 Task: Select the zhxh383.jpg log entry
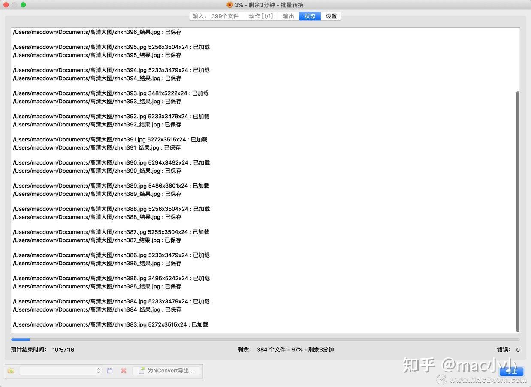110,324
